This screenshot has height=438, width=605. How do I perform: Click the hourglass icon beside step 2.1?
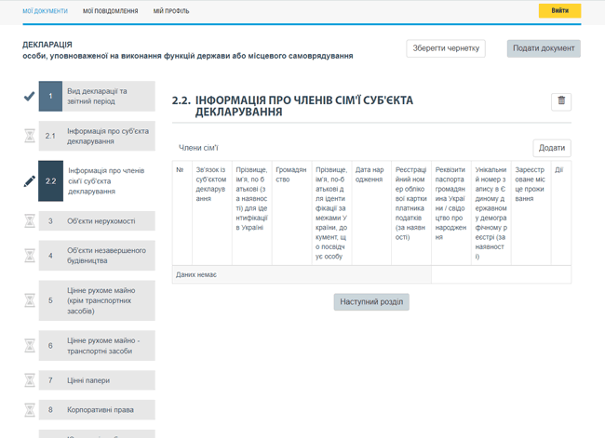[29, 136]
